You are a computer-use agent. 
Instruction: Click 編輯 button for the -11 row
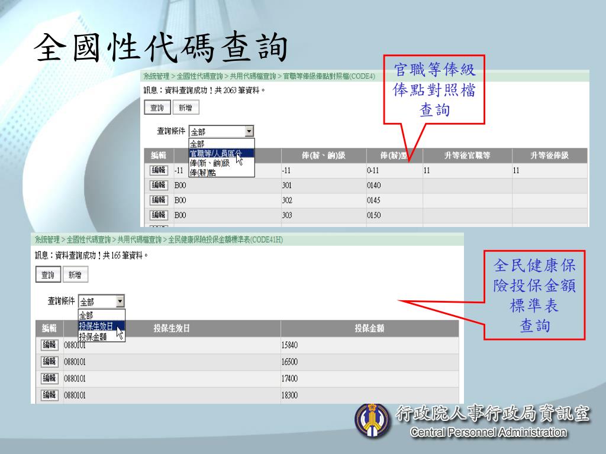click(x=159, y=170)
